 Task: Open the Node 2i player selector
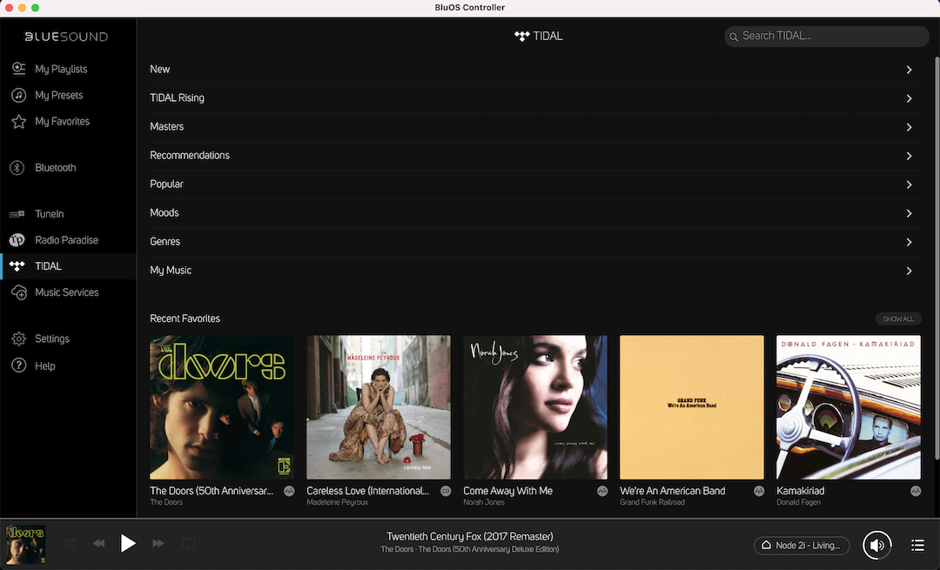click(x=802, y=546)
